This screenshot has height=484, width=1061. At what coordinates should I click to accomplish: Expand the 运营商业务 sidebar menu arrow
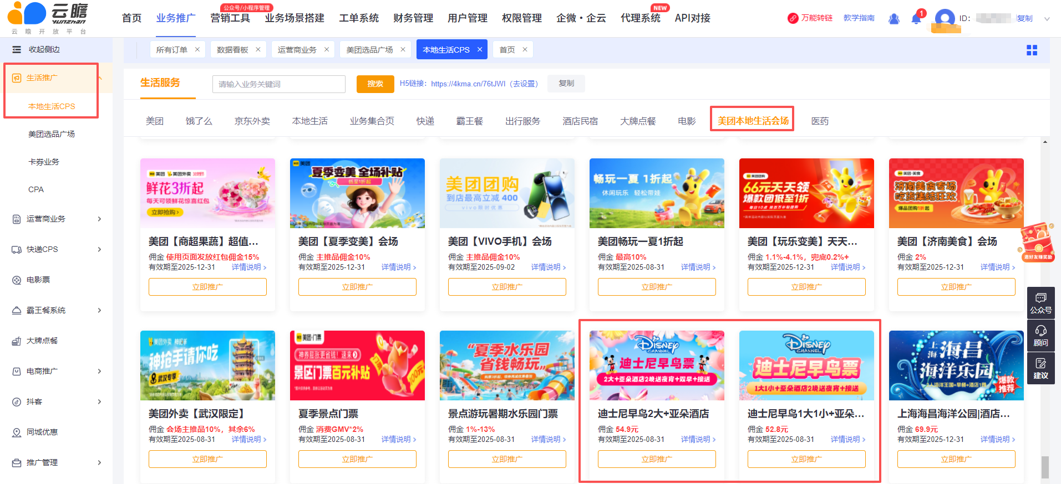(x=99, y=219)
